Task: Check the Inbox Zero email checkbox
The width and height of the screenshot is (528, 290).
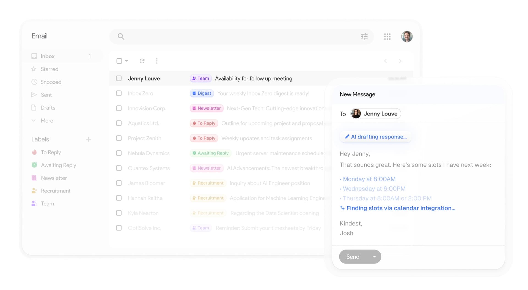Action: coord(119,93)
